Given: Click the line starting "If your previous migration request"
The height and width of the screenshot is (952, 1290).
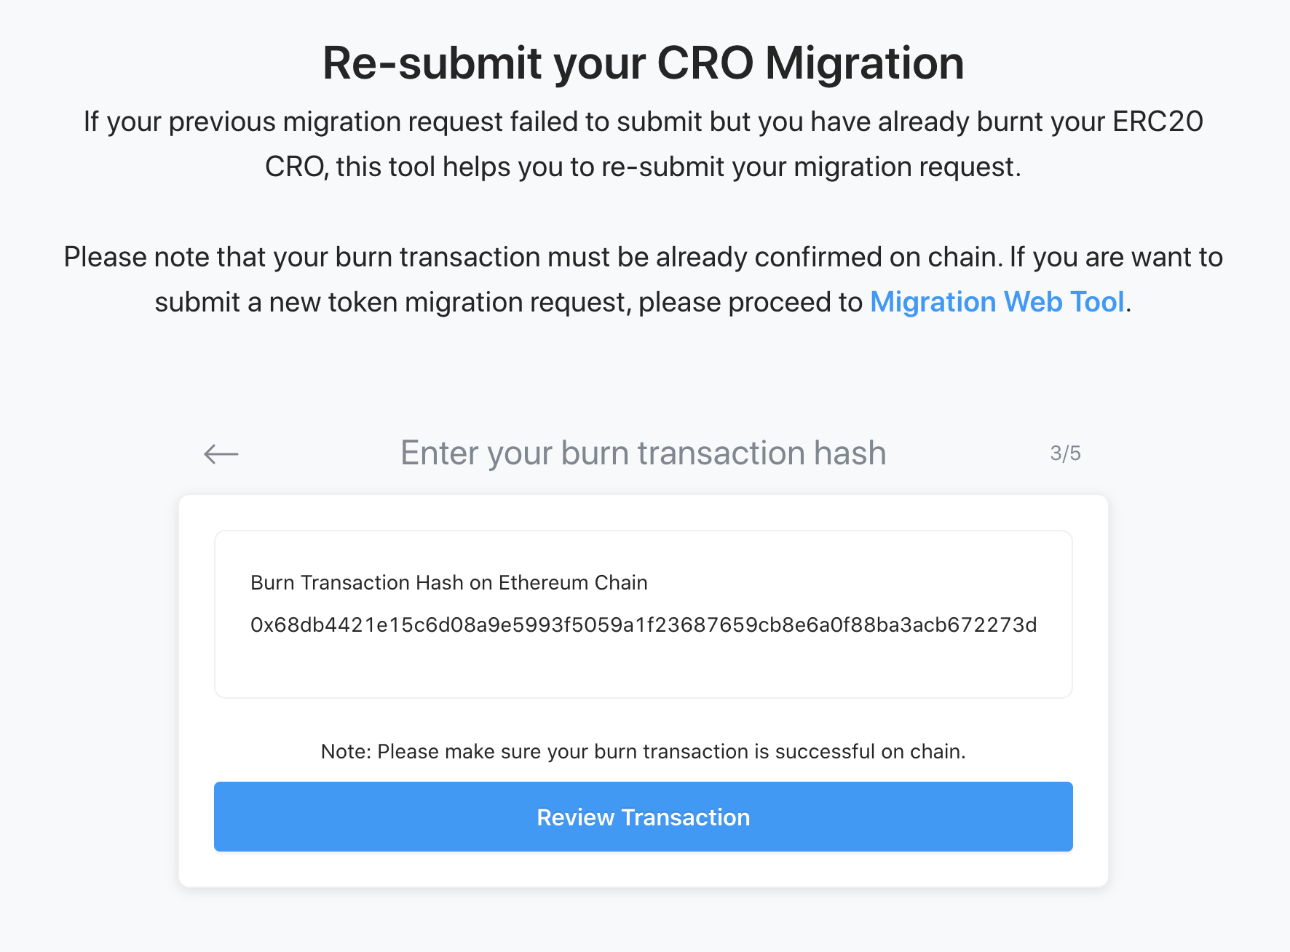Looking at the screenshot, I should tap(644, 122).
